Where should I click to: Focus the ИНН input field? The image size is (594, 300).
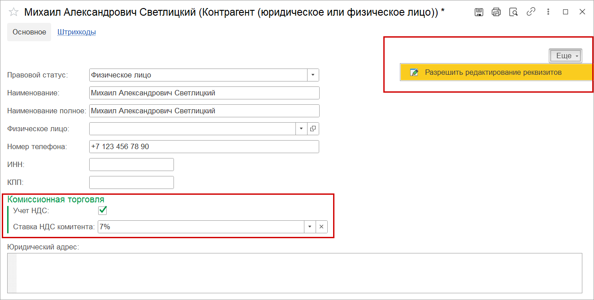(131, 165)
